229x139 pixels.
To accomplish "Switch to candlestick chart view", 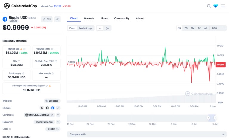I will pyautogui.click(x=107, y=28).
